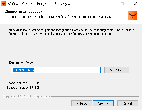Click the window title text in title bar
Screen dimensions: 142x110
tap(42, 4)
